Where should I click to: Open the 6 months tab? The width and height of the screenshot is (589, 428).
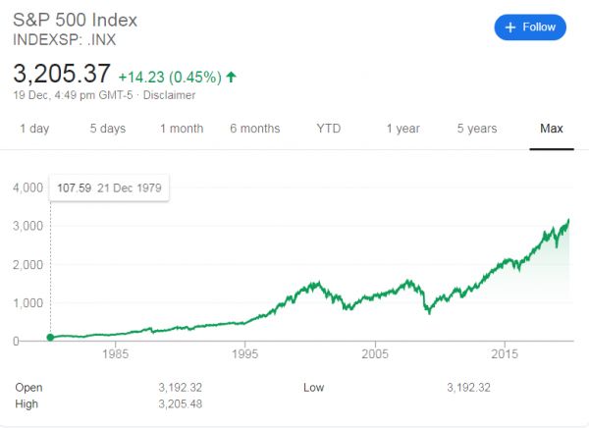(x=254, y=129)
